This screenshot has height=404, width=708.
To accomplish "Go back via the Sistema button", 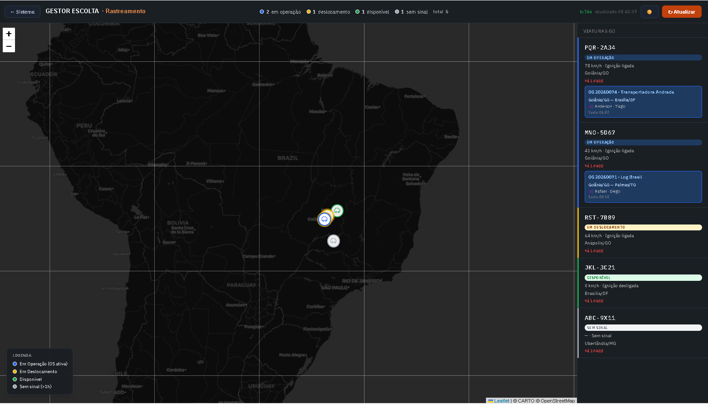I will [x=22, y=12].
